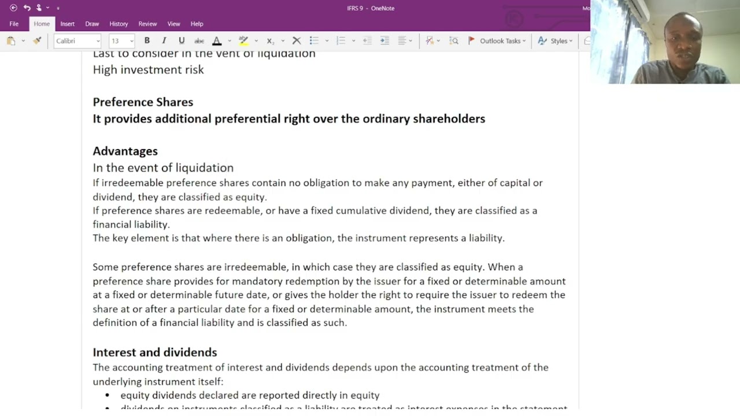Click the 'Interest and dividends' heading
Image resolution: width=740 pixels, height=416 pixels.
[x=155, y=352]
